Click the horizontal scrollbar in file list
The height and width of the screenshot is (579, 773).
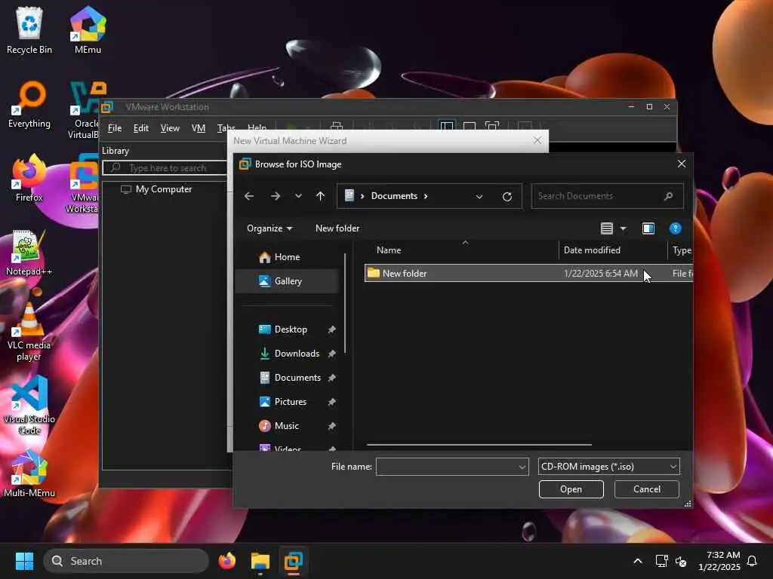479,445
